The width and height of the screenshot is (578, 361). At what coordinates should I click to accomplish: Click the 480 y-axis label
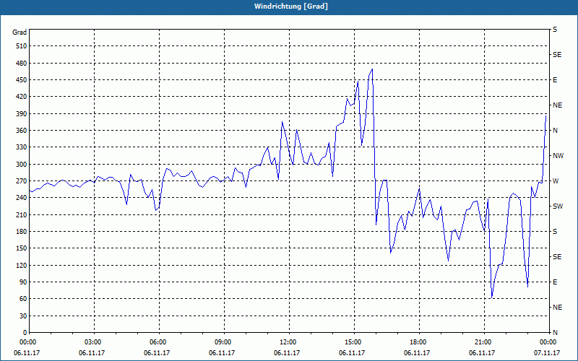[22, 64]
